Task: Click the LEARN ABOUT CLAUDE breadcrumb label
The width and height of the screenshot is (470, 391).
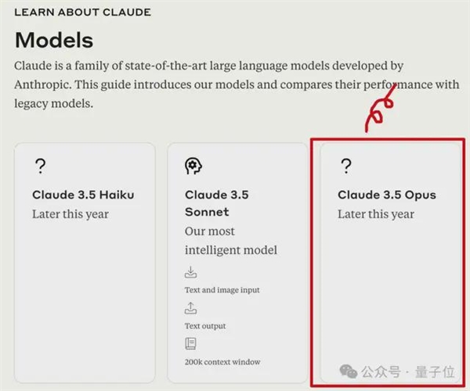Action: (83, 13)
